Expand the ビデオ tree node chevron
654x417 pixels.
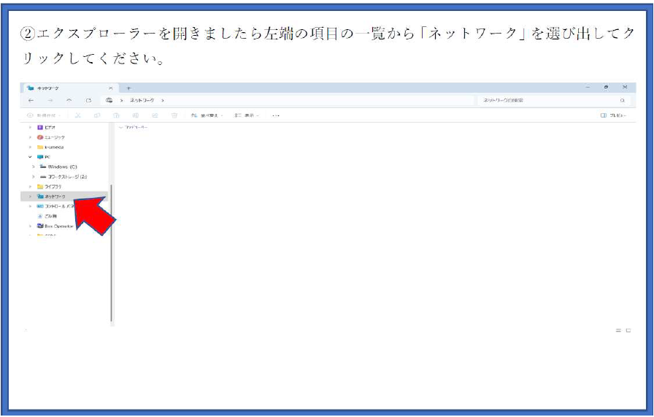[30, 127]
